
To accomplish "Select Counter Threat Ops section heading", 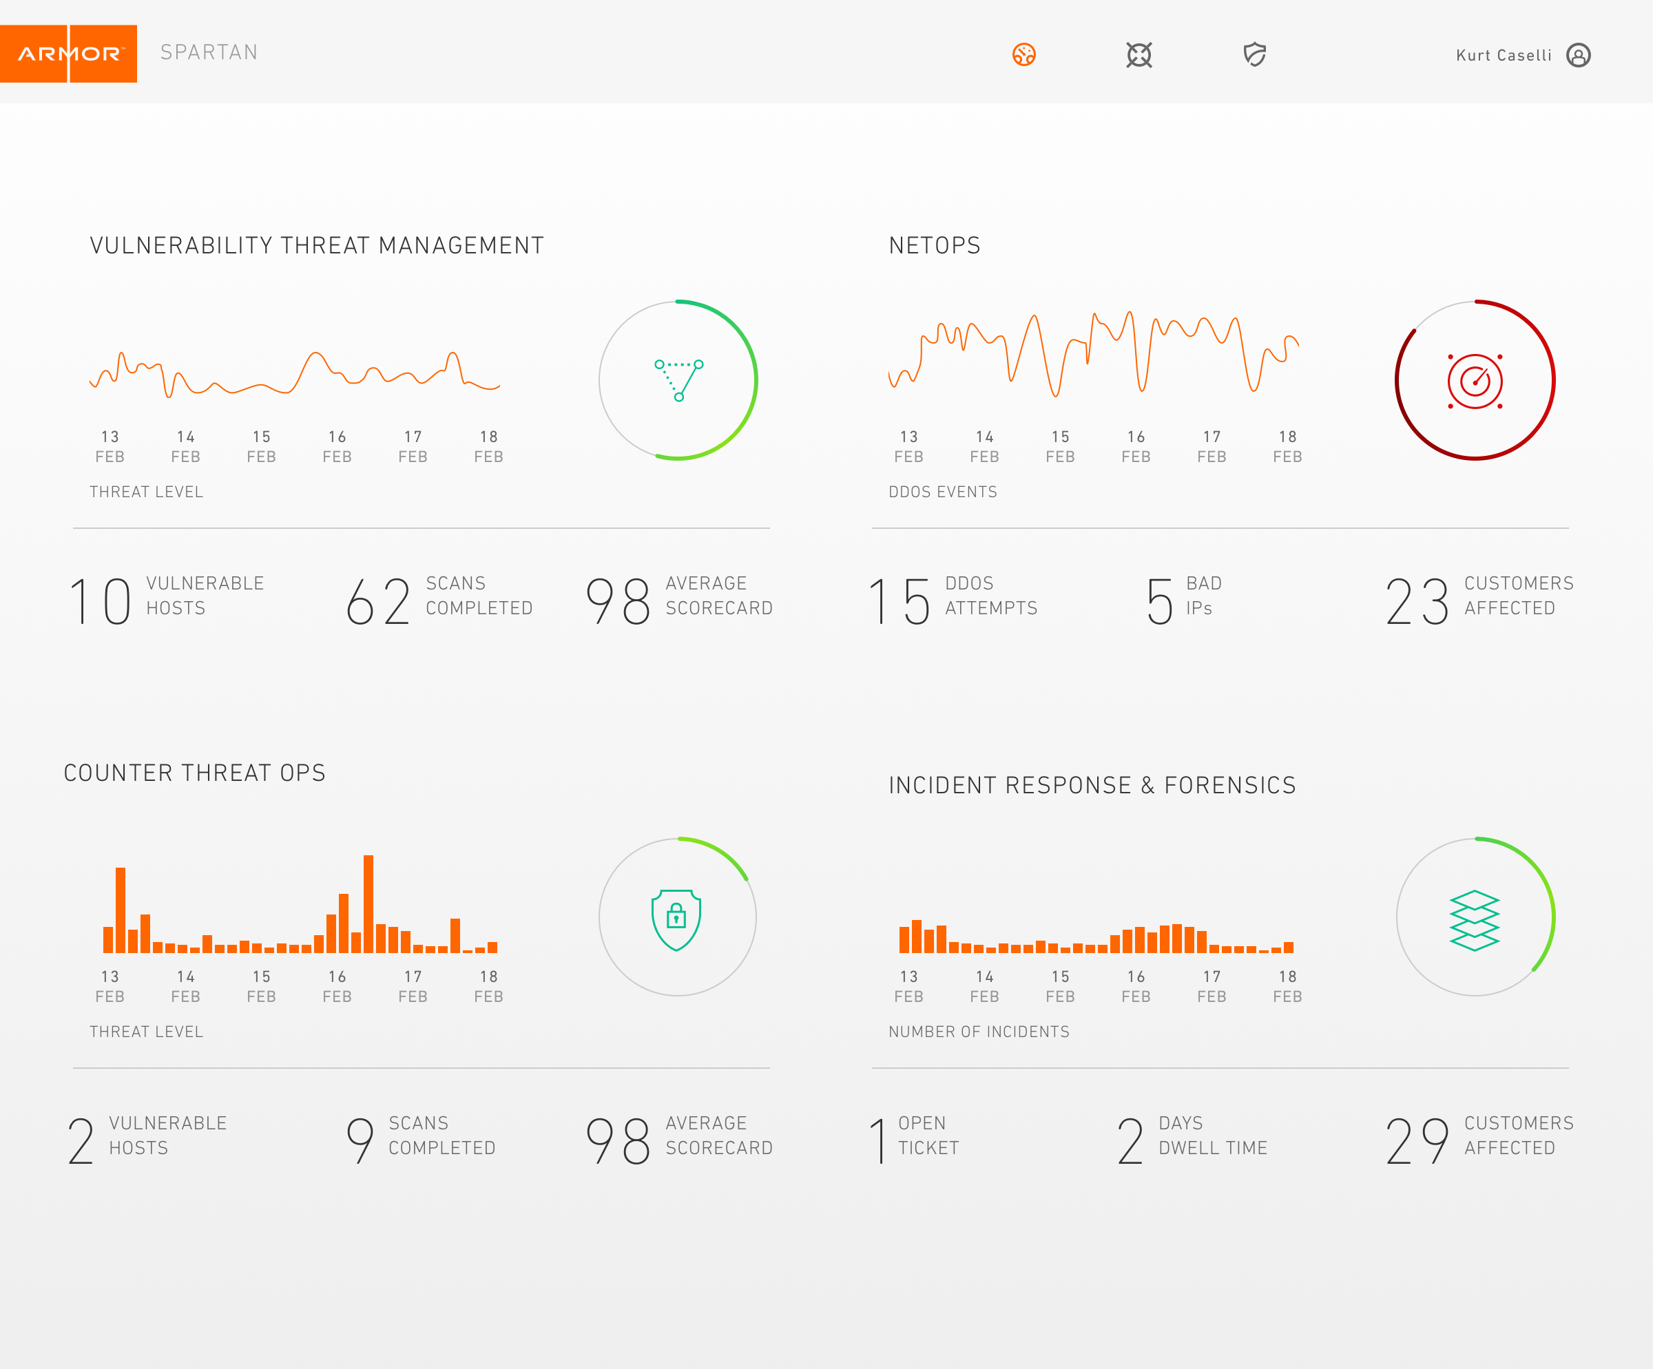I will pyautogui.click(x=194, y=773).
